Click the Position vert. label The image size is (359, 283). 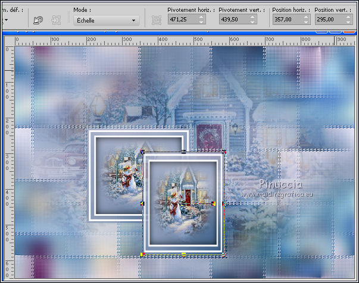(x=333, y=10)
